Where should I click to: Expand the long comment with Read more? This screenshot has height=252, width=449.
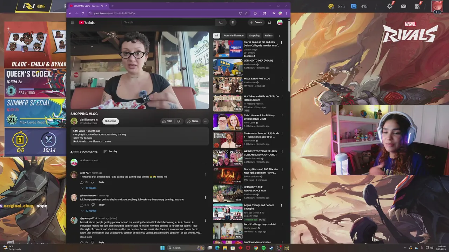pos(86,237)
